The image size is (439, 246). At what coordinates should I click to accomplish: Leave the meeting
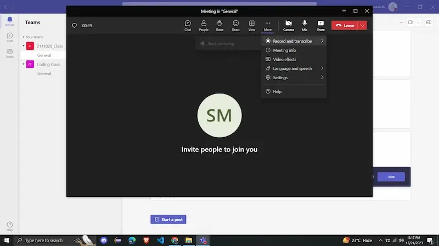coord(345,25)
